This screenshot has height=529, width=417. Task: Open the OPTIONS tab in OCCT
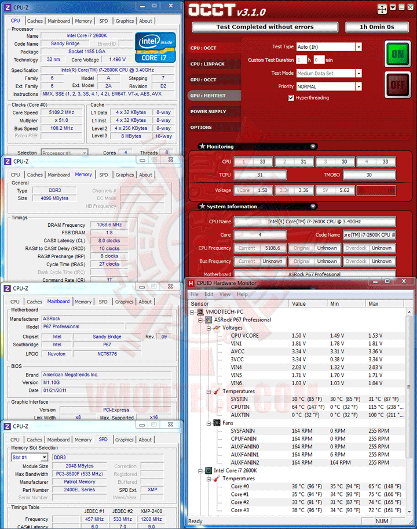tap(214, 127)
